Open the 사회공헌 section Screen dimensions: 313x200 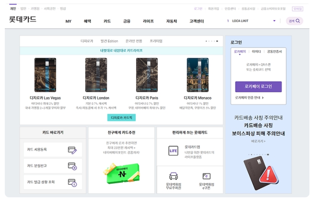pyautogui.click(x=50, y=8)
